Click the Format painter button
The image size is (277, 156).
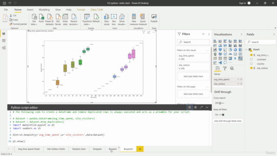point(18,24)
